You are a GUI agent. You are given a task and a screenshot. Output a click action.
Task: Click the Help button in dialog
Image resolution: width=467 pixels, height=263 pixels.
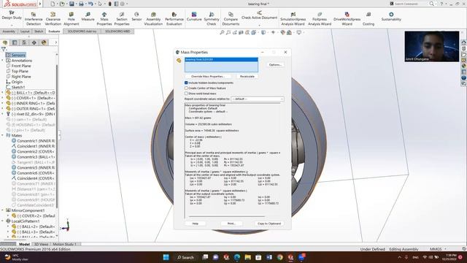(x=195, y=224)
